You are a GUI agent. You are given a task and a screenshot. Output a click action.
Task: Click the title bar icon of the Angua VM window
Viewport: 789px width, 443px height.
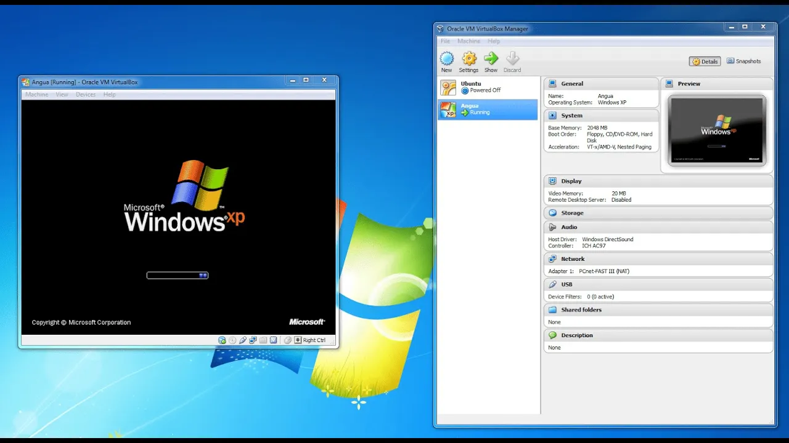(x=25, y=82)
